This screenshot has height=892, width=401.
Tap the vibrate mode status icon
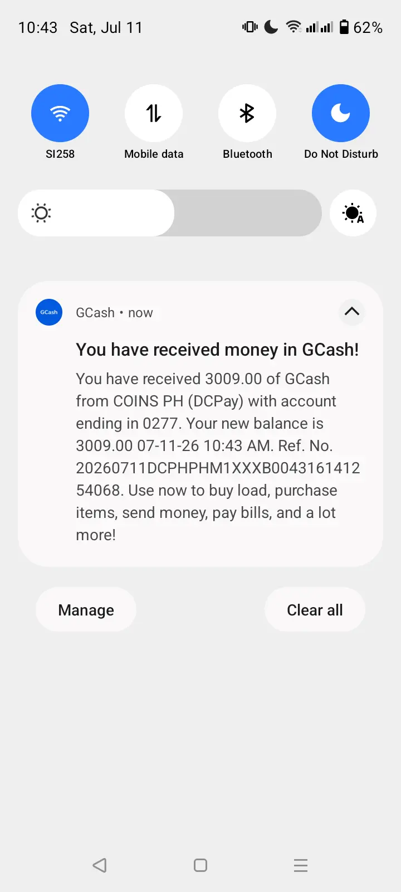click(x=250, y=27)
